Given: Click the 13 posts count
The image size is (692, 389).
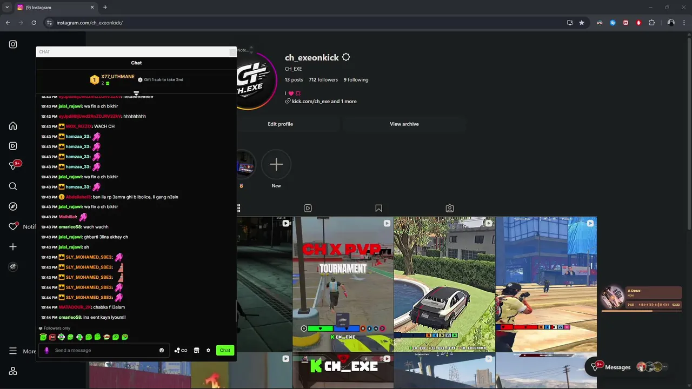Looking at the screenshot, I should [294, 79].
